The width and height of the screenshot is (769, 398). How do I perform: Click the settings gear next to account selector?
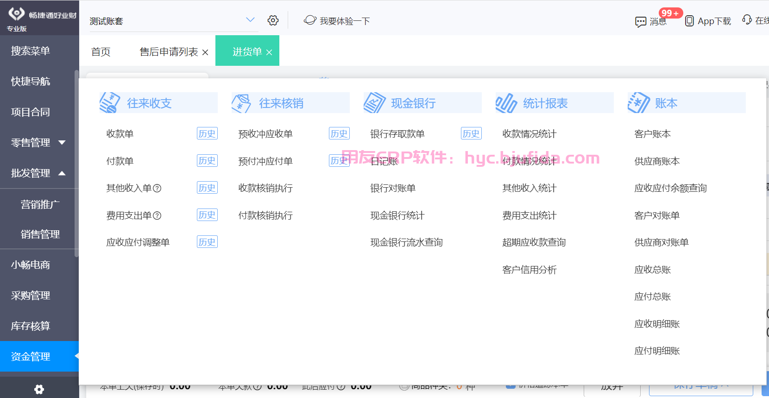coord(273,20)
